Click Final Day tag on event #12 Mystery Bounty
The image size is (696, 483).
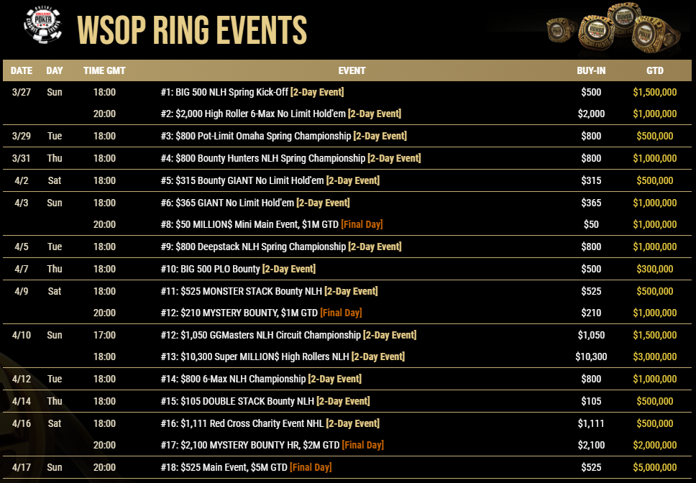point(341,313)
